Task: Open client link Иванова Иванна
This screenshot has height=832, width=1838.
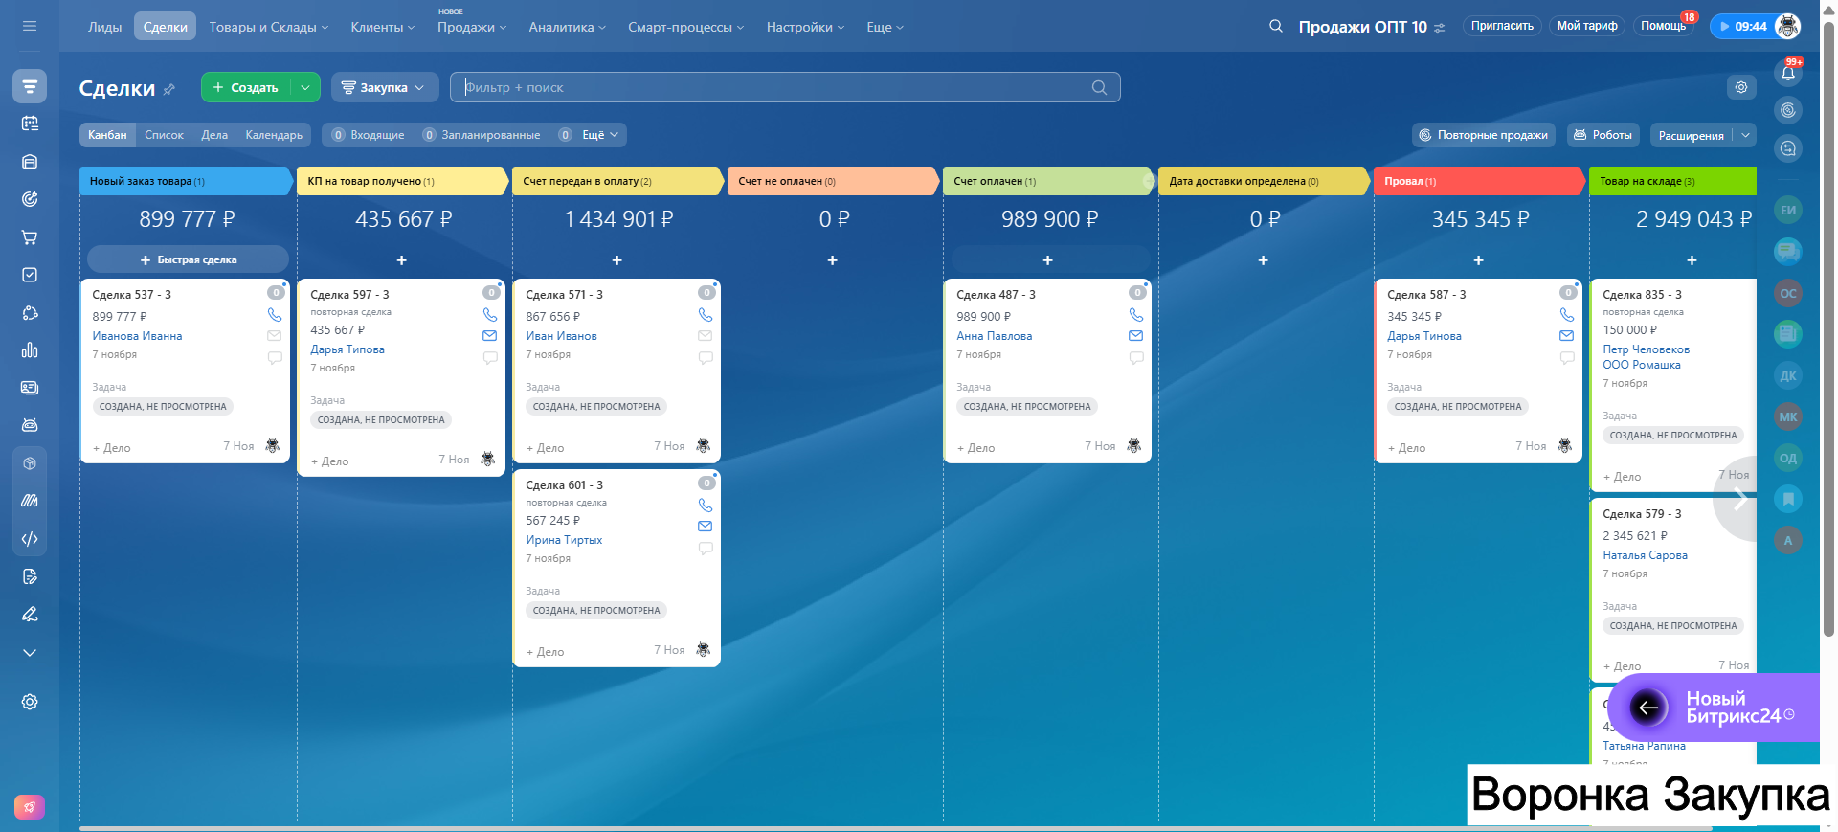Action: 137,336
